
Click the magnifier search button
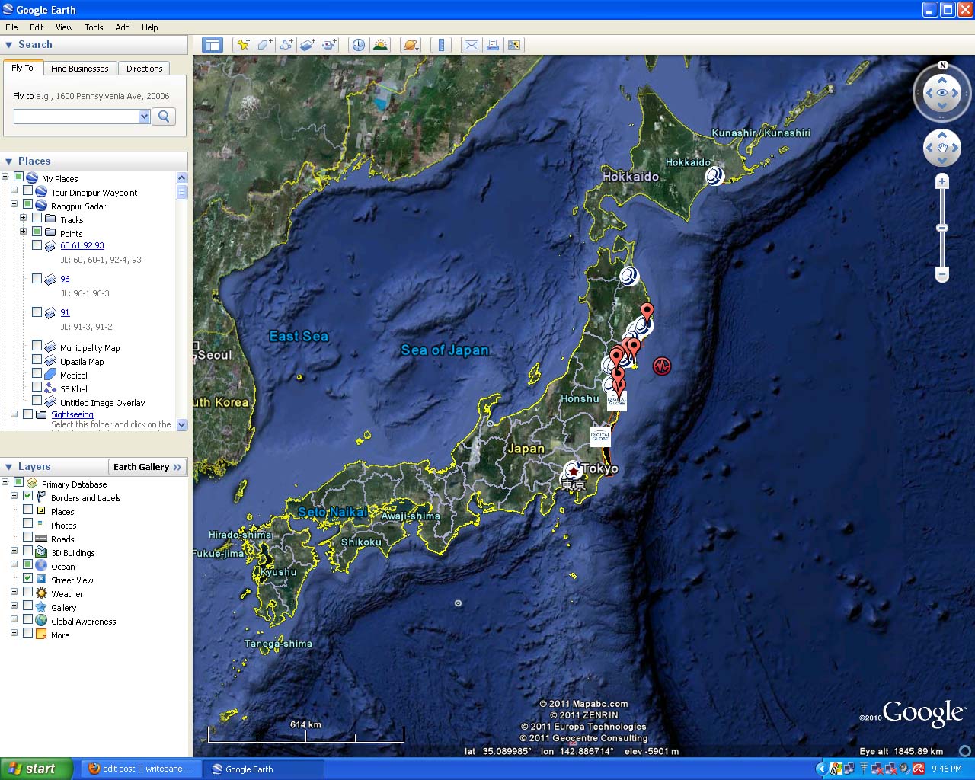pos(164,117)
